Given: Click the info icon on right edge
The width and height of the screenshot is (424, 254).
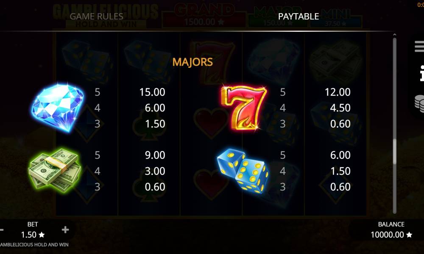Looking at the screenshot, I should [x=421, y=73].
